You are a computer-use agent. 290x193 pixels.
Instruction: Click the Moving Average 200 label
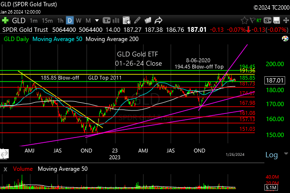pos(112,39)
